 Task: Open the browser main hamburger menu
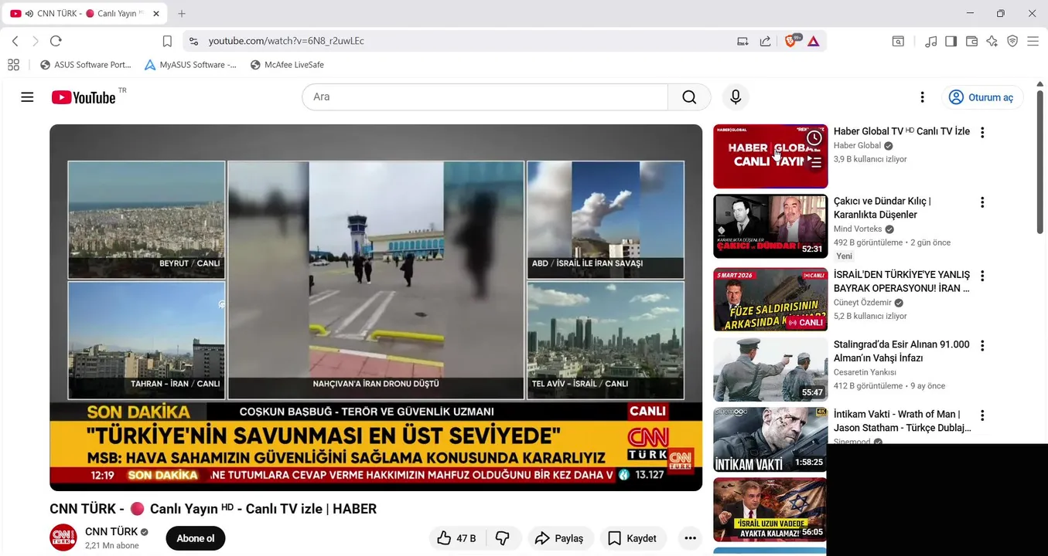pyautogui.click(x=1033, y=41)
